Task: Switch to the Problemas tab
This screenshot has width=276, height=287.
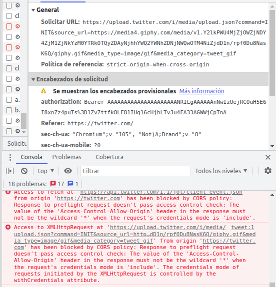Action: click(x=67, y=157)
